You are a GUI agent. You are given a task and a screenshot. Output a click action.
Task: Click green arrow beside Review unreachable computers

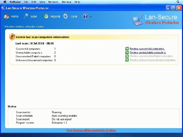(127, 52)
